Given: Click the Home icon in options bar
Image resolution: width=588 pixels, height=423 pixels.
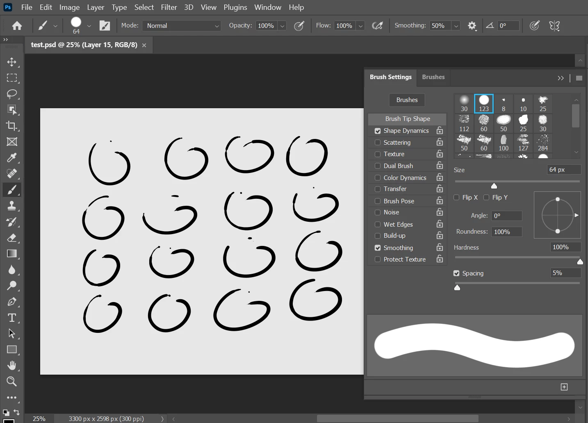Looking at the screenshot, I should point(17,26).
